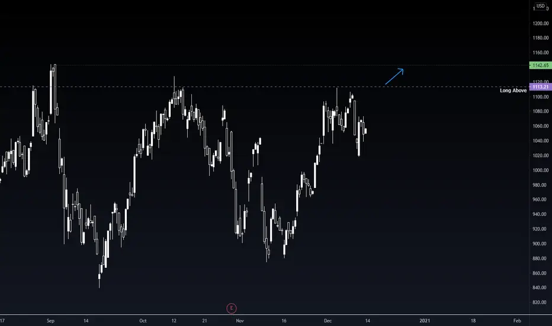Viewport: 552px width, 326px height.
Task: Open the USD currency selector on the price axis
Action: [x=540, y=6]
